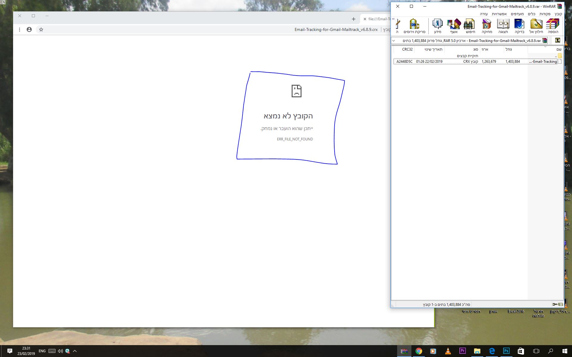The height and width of the screenshot is (357, 572).
Task: Click the חילוץ אל (Extract to) icon
Action: pos(536,26)
